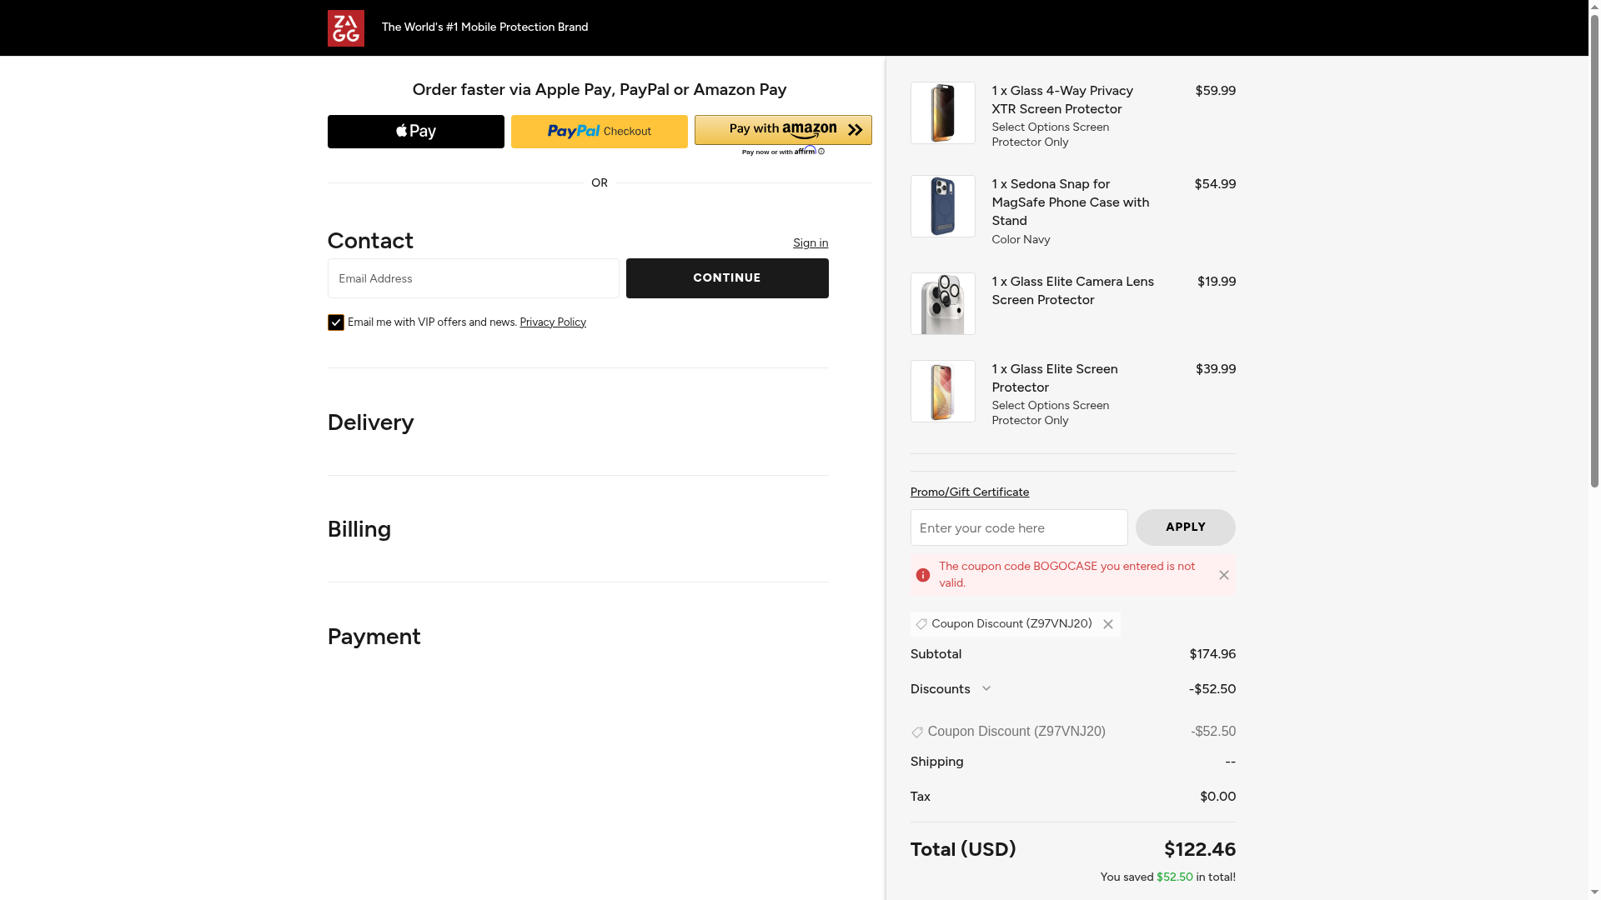Viewport: 1601px width, 900px height.
Task: Remove the Z97VNJ20 coupon discount tag
Action: click(x=1107, y=624)
